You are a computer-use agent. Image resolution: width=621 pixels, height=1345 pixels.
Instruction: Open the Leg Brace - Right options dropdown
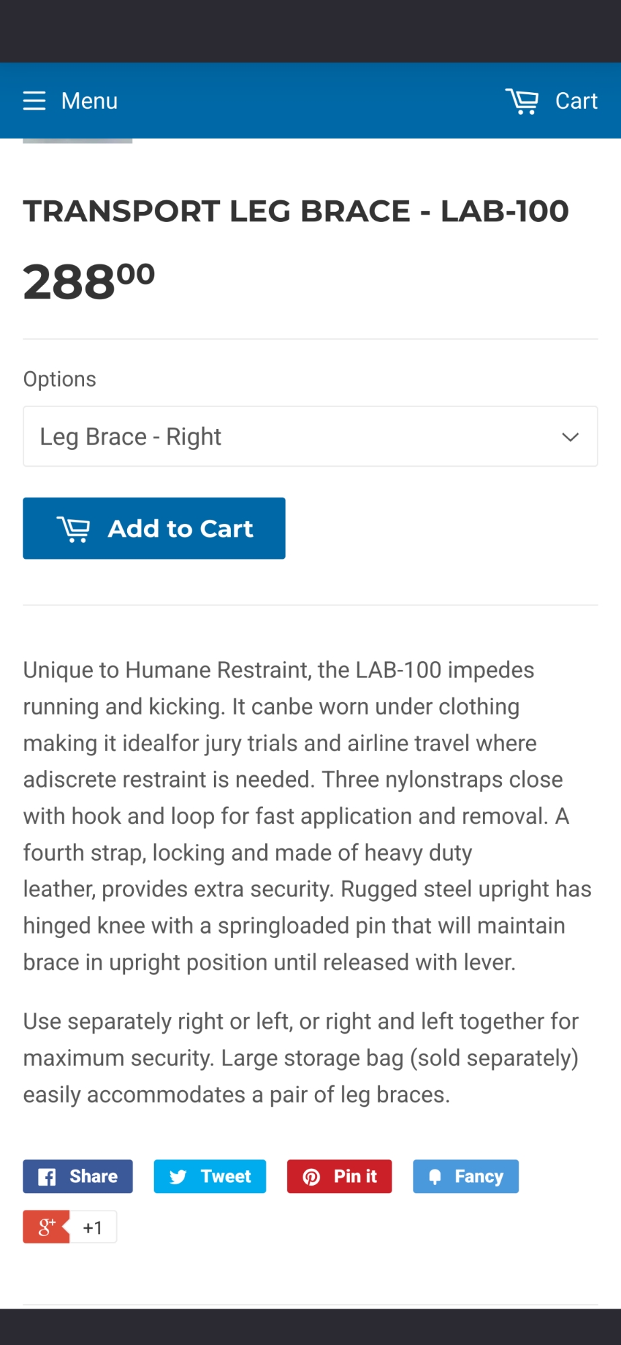click(x=296, y=436)
